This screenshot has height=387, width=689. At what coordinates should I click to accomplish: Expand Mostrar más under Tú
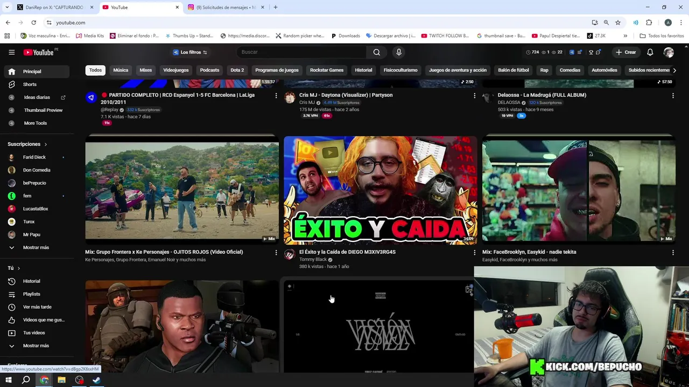tap(37, 346)
